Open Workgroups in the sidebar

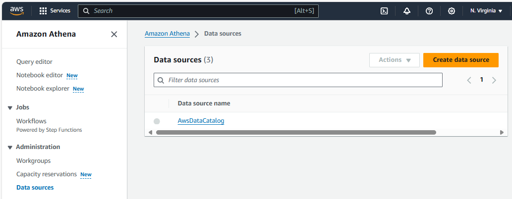click(x=33, y=161)
